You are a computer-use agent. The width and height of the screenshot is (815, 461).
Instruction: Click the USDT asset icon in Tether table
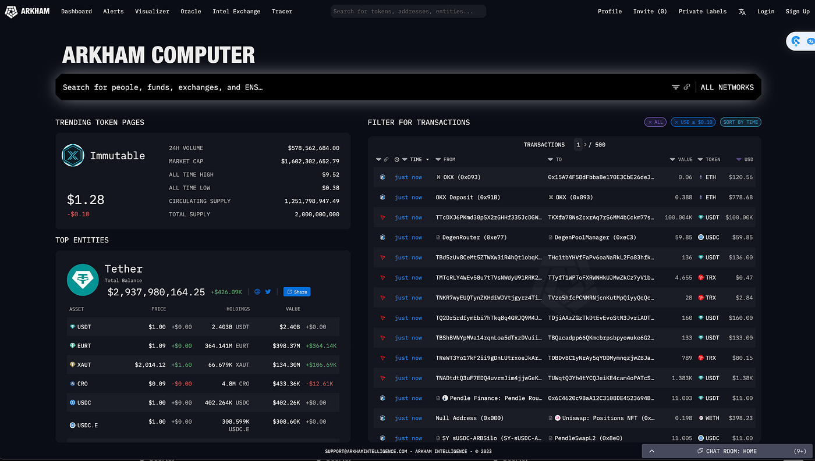pos(72,327)
